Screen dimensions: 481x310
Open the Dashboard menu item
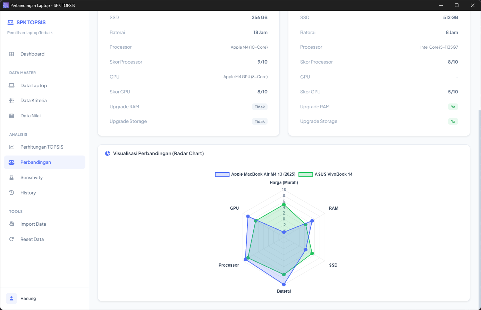pyautogui.click(x=44, y=54)
